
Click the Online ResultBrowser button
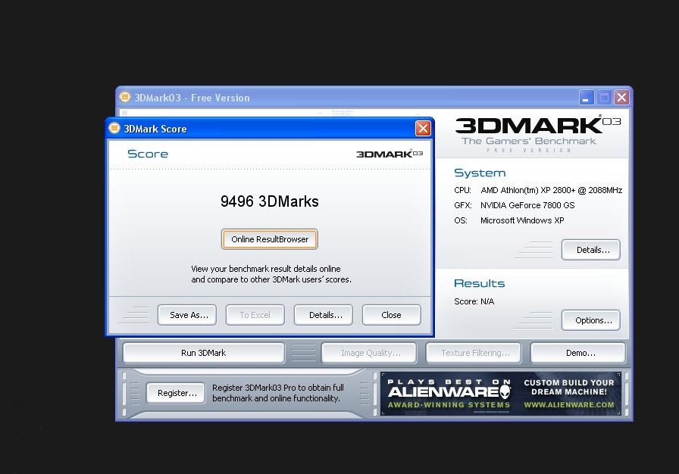[269, 239]
